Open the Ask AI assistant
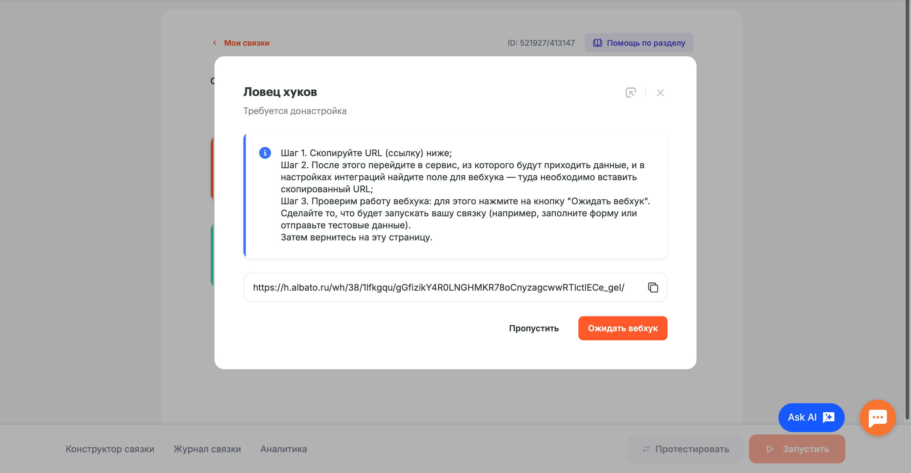This screenshot has height=473, width=911. (811, 417)
